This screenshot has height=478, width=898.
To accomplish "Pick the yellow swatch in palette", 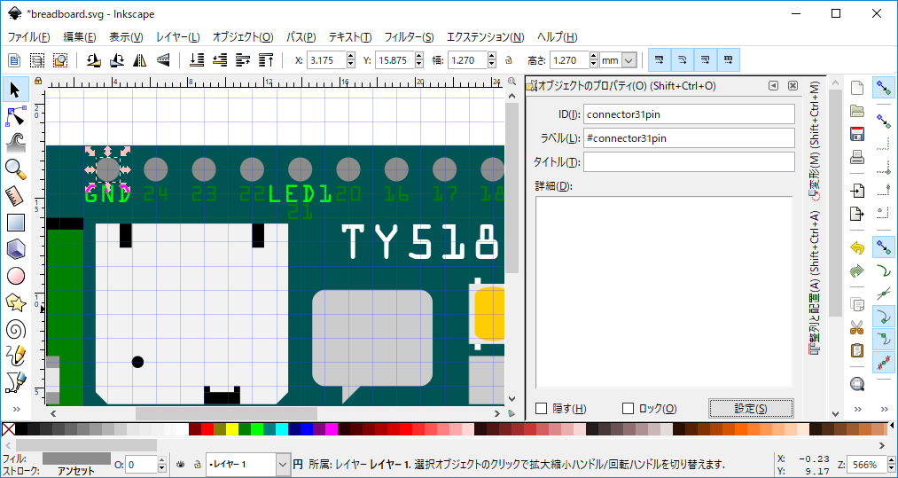I will point(232,430).
